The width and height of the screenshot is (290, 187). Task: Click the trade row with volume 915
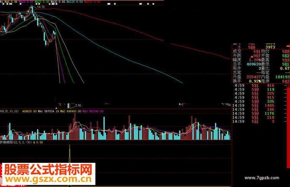pos(260,98)
